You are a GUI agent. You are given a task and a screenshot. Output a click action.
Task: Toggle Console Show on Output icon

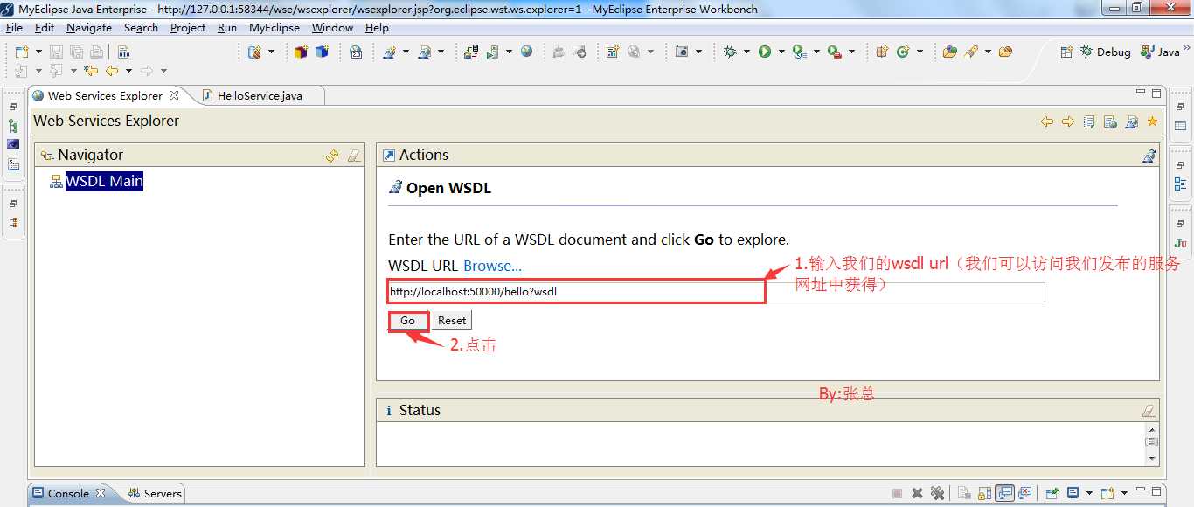tap(1004, 494)
